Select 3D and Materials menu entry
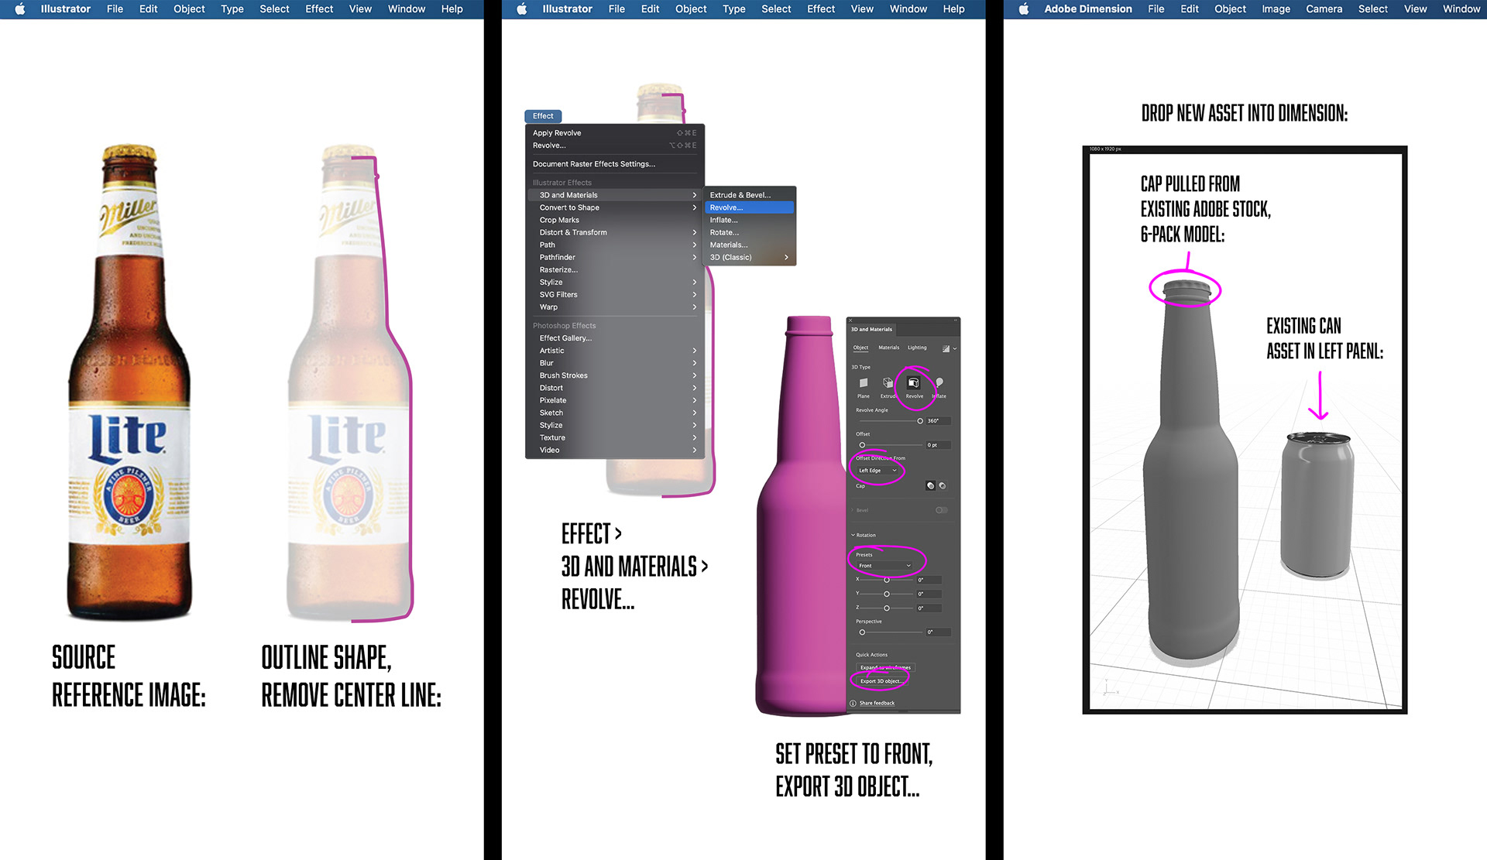This screenshot has height=860, width=1487. tap(616, 195)
